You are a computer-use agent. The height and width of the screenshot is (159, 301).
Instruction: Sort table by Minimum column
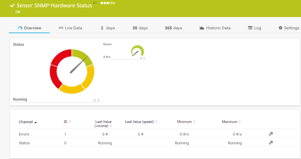click(194, 122)
